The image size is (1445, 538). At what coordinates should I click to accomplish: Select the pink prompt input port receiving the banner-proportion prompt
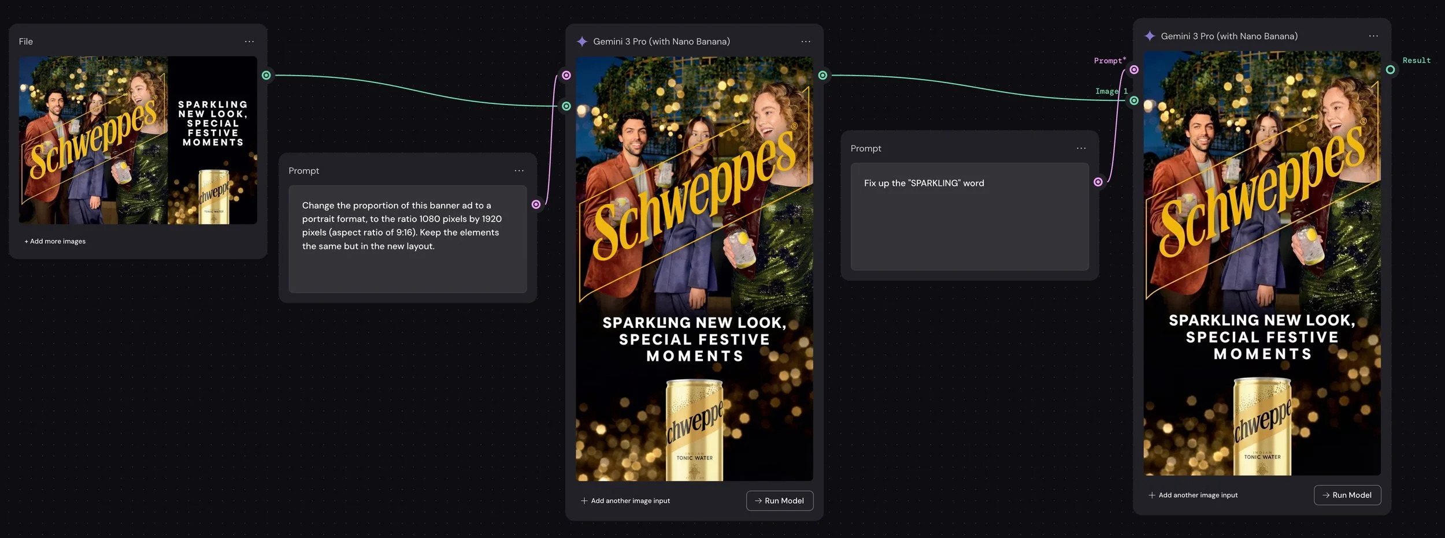566,75
